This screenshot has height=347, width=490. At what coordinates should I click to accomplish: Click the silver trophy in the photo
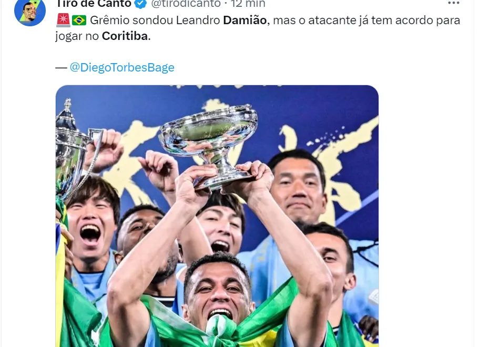208,145
